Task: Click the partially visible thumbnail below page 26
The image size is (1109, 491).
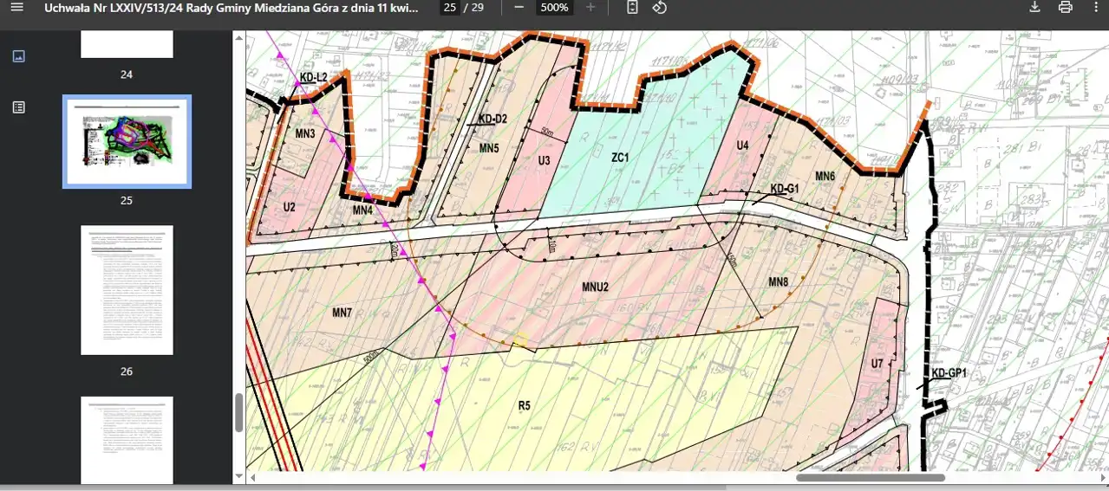Action: coord(127,440)
